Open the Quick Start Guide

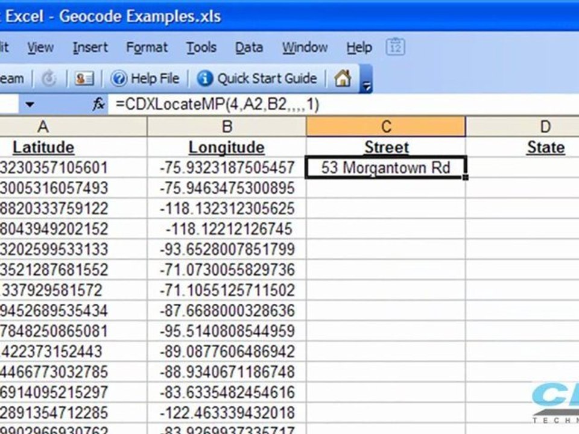[x=257, y=78]
